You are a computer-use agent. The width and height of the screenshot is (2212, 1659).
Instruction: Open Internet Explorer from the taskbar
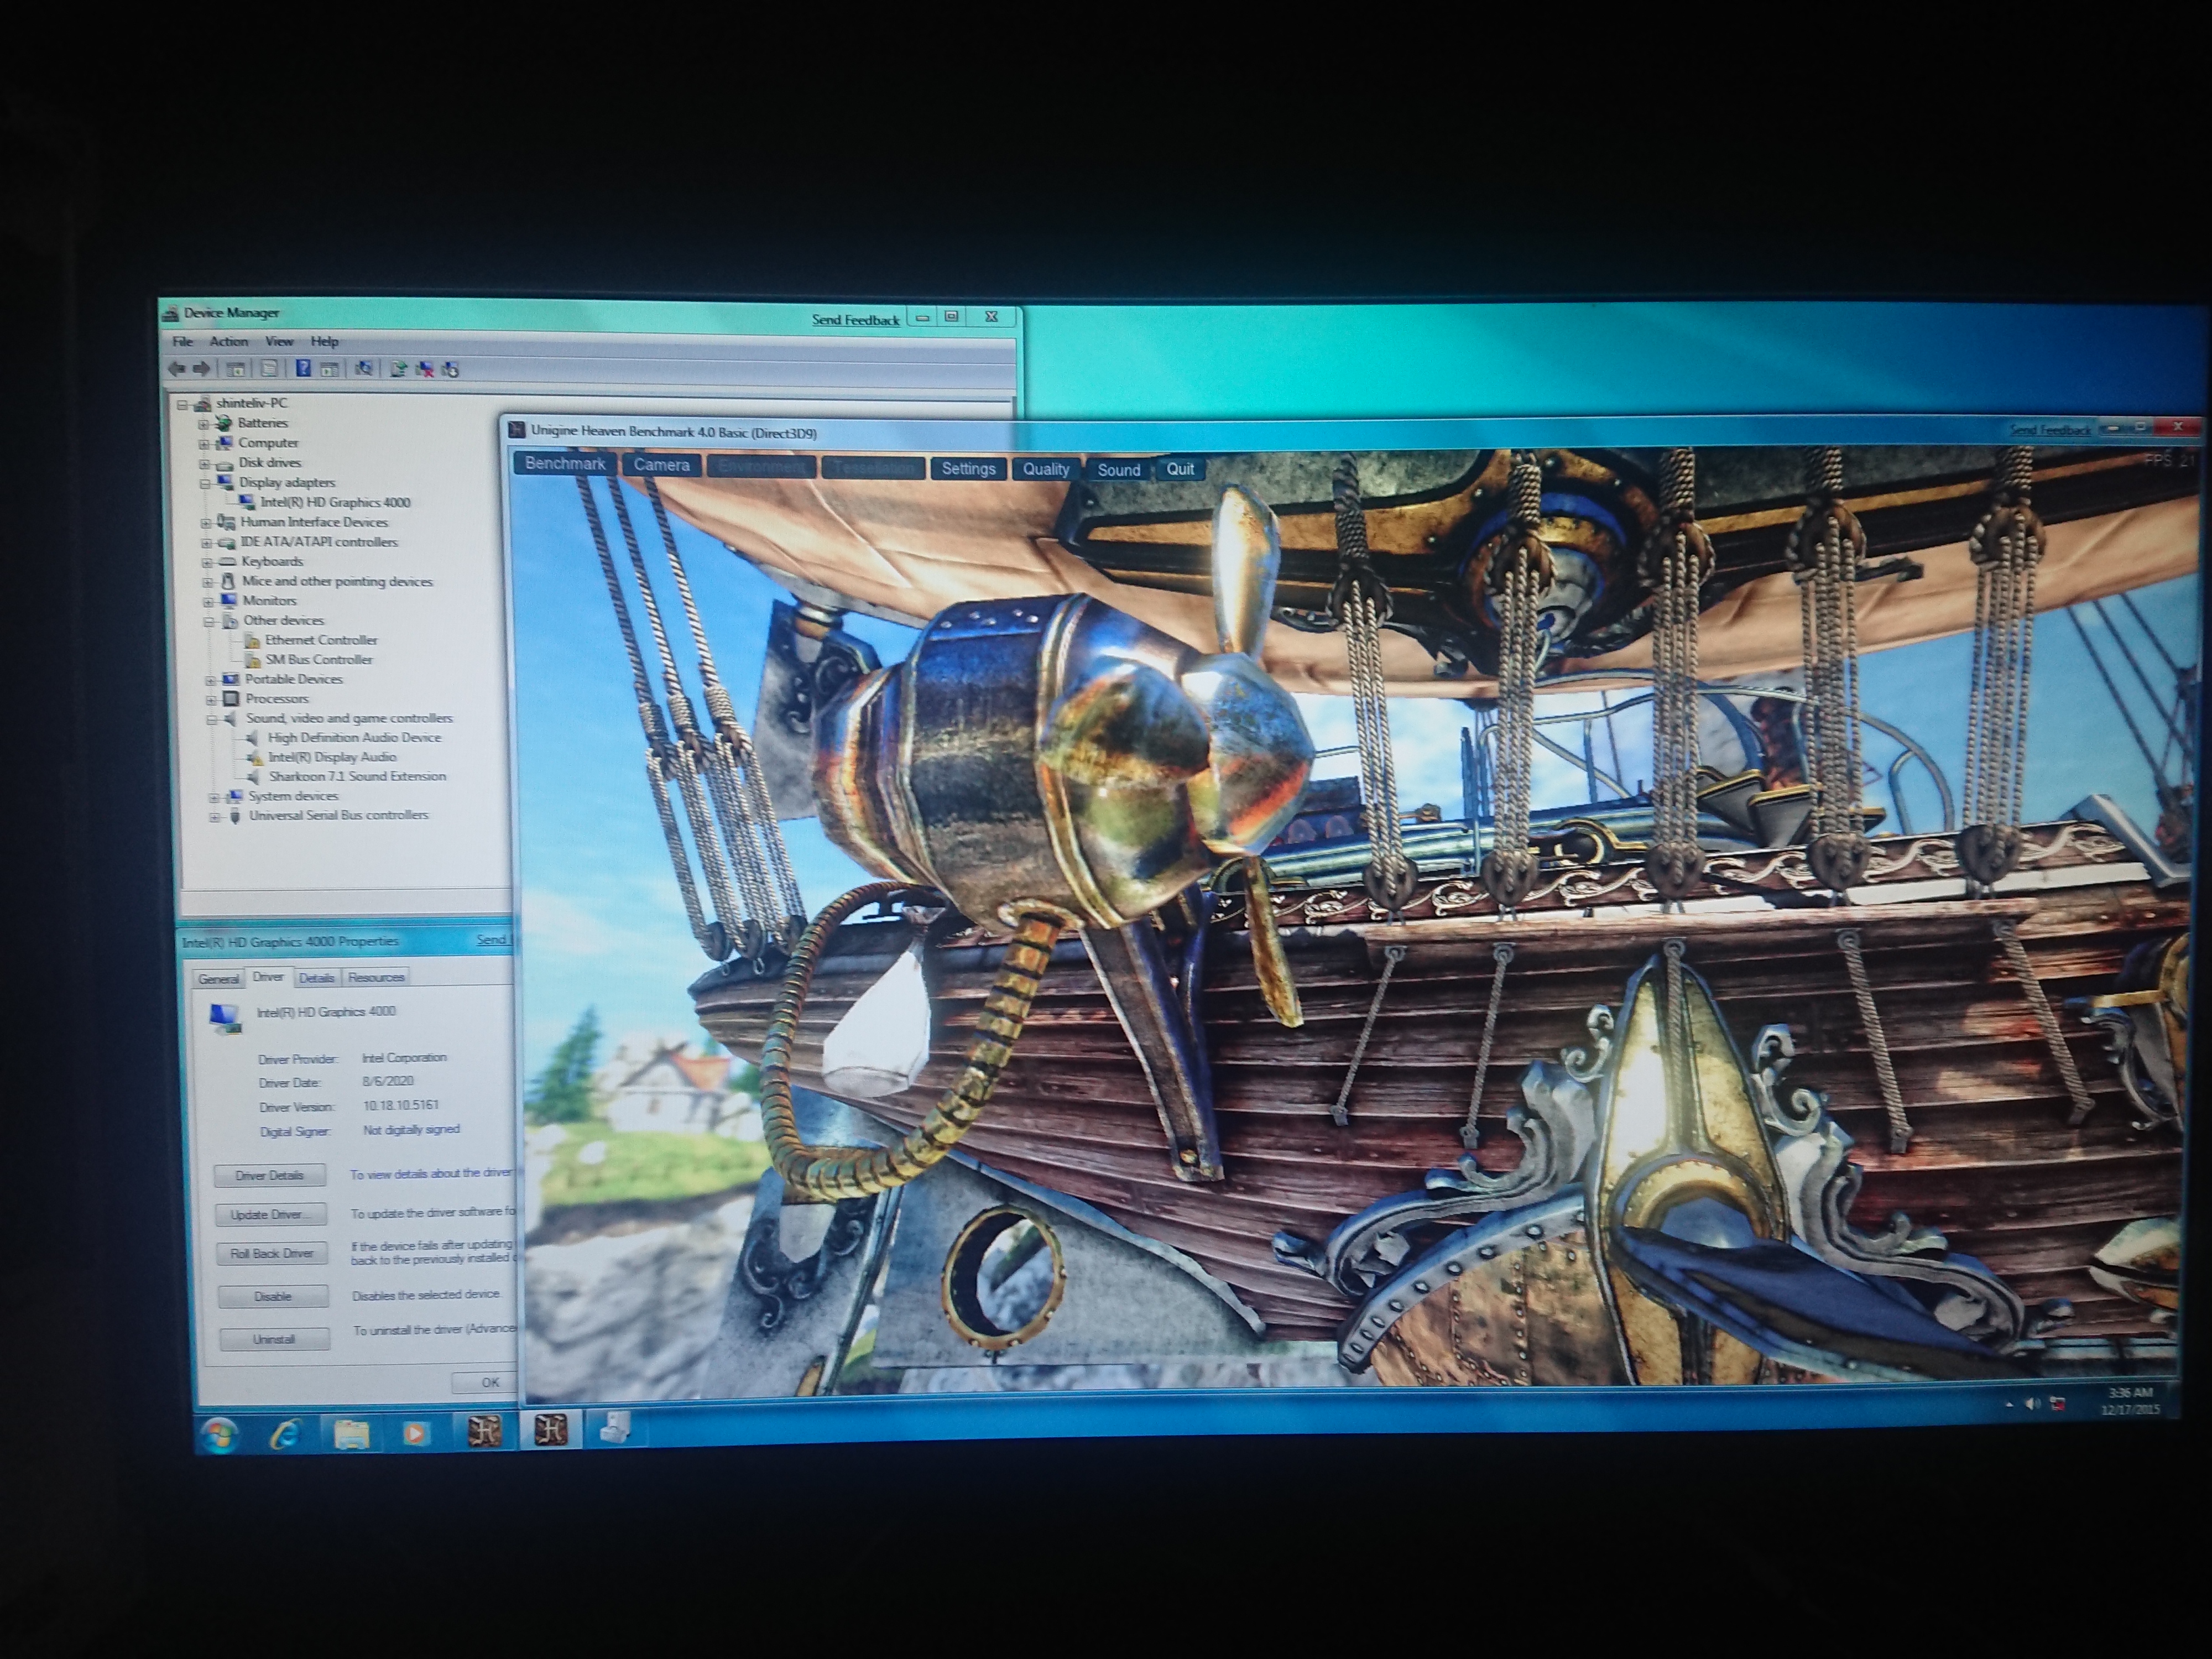[x=286, y=1435]
